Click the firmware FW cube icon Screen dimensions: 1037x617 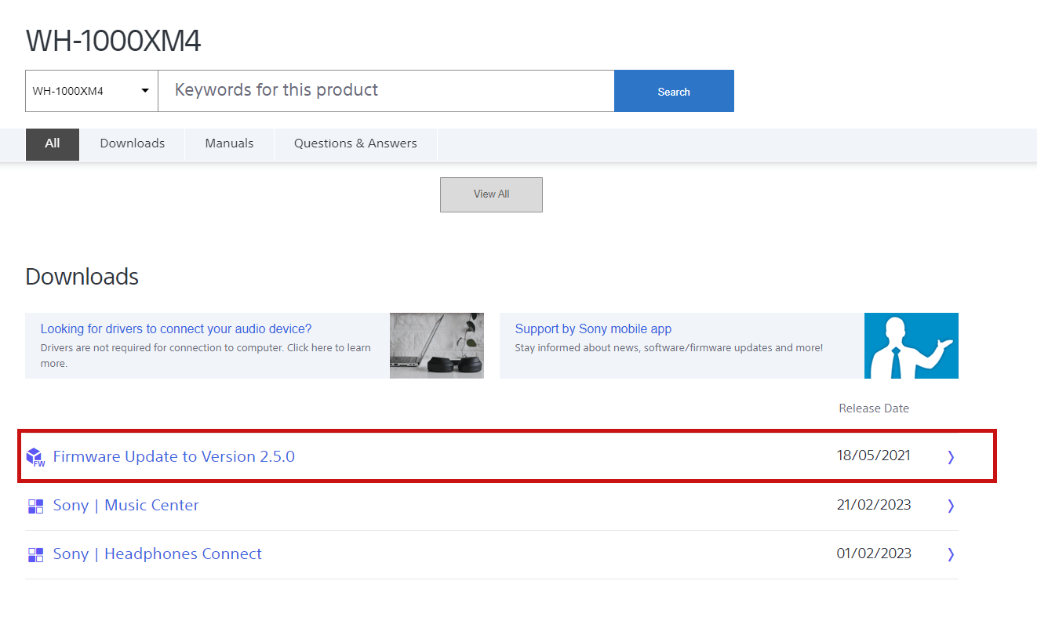35,457
